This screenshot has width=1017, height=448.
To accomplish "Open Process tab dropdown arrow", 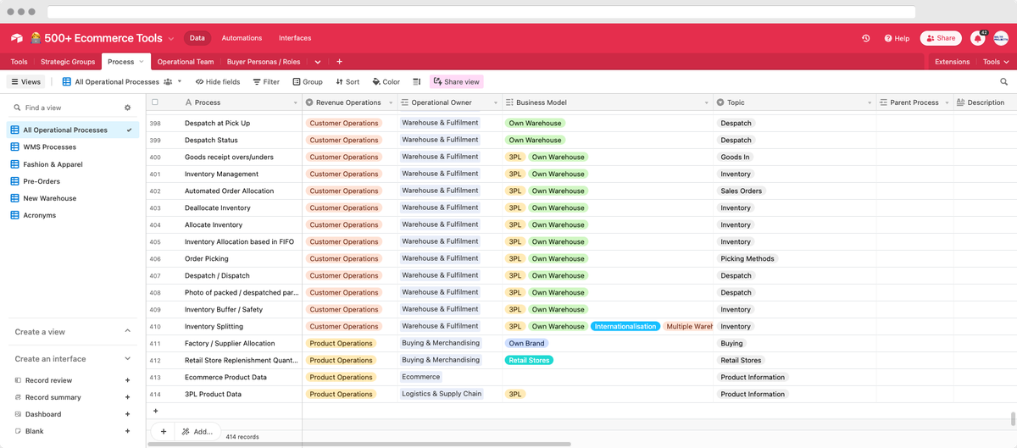I will [x=142, y=62].
